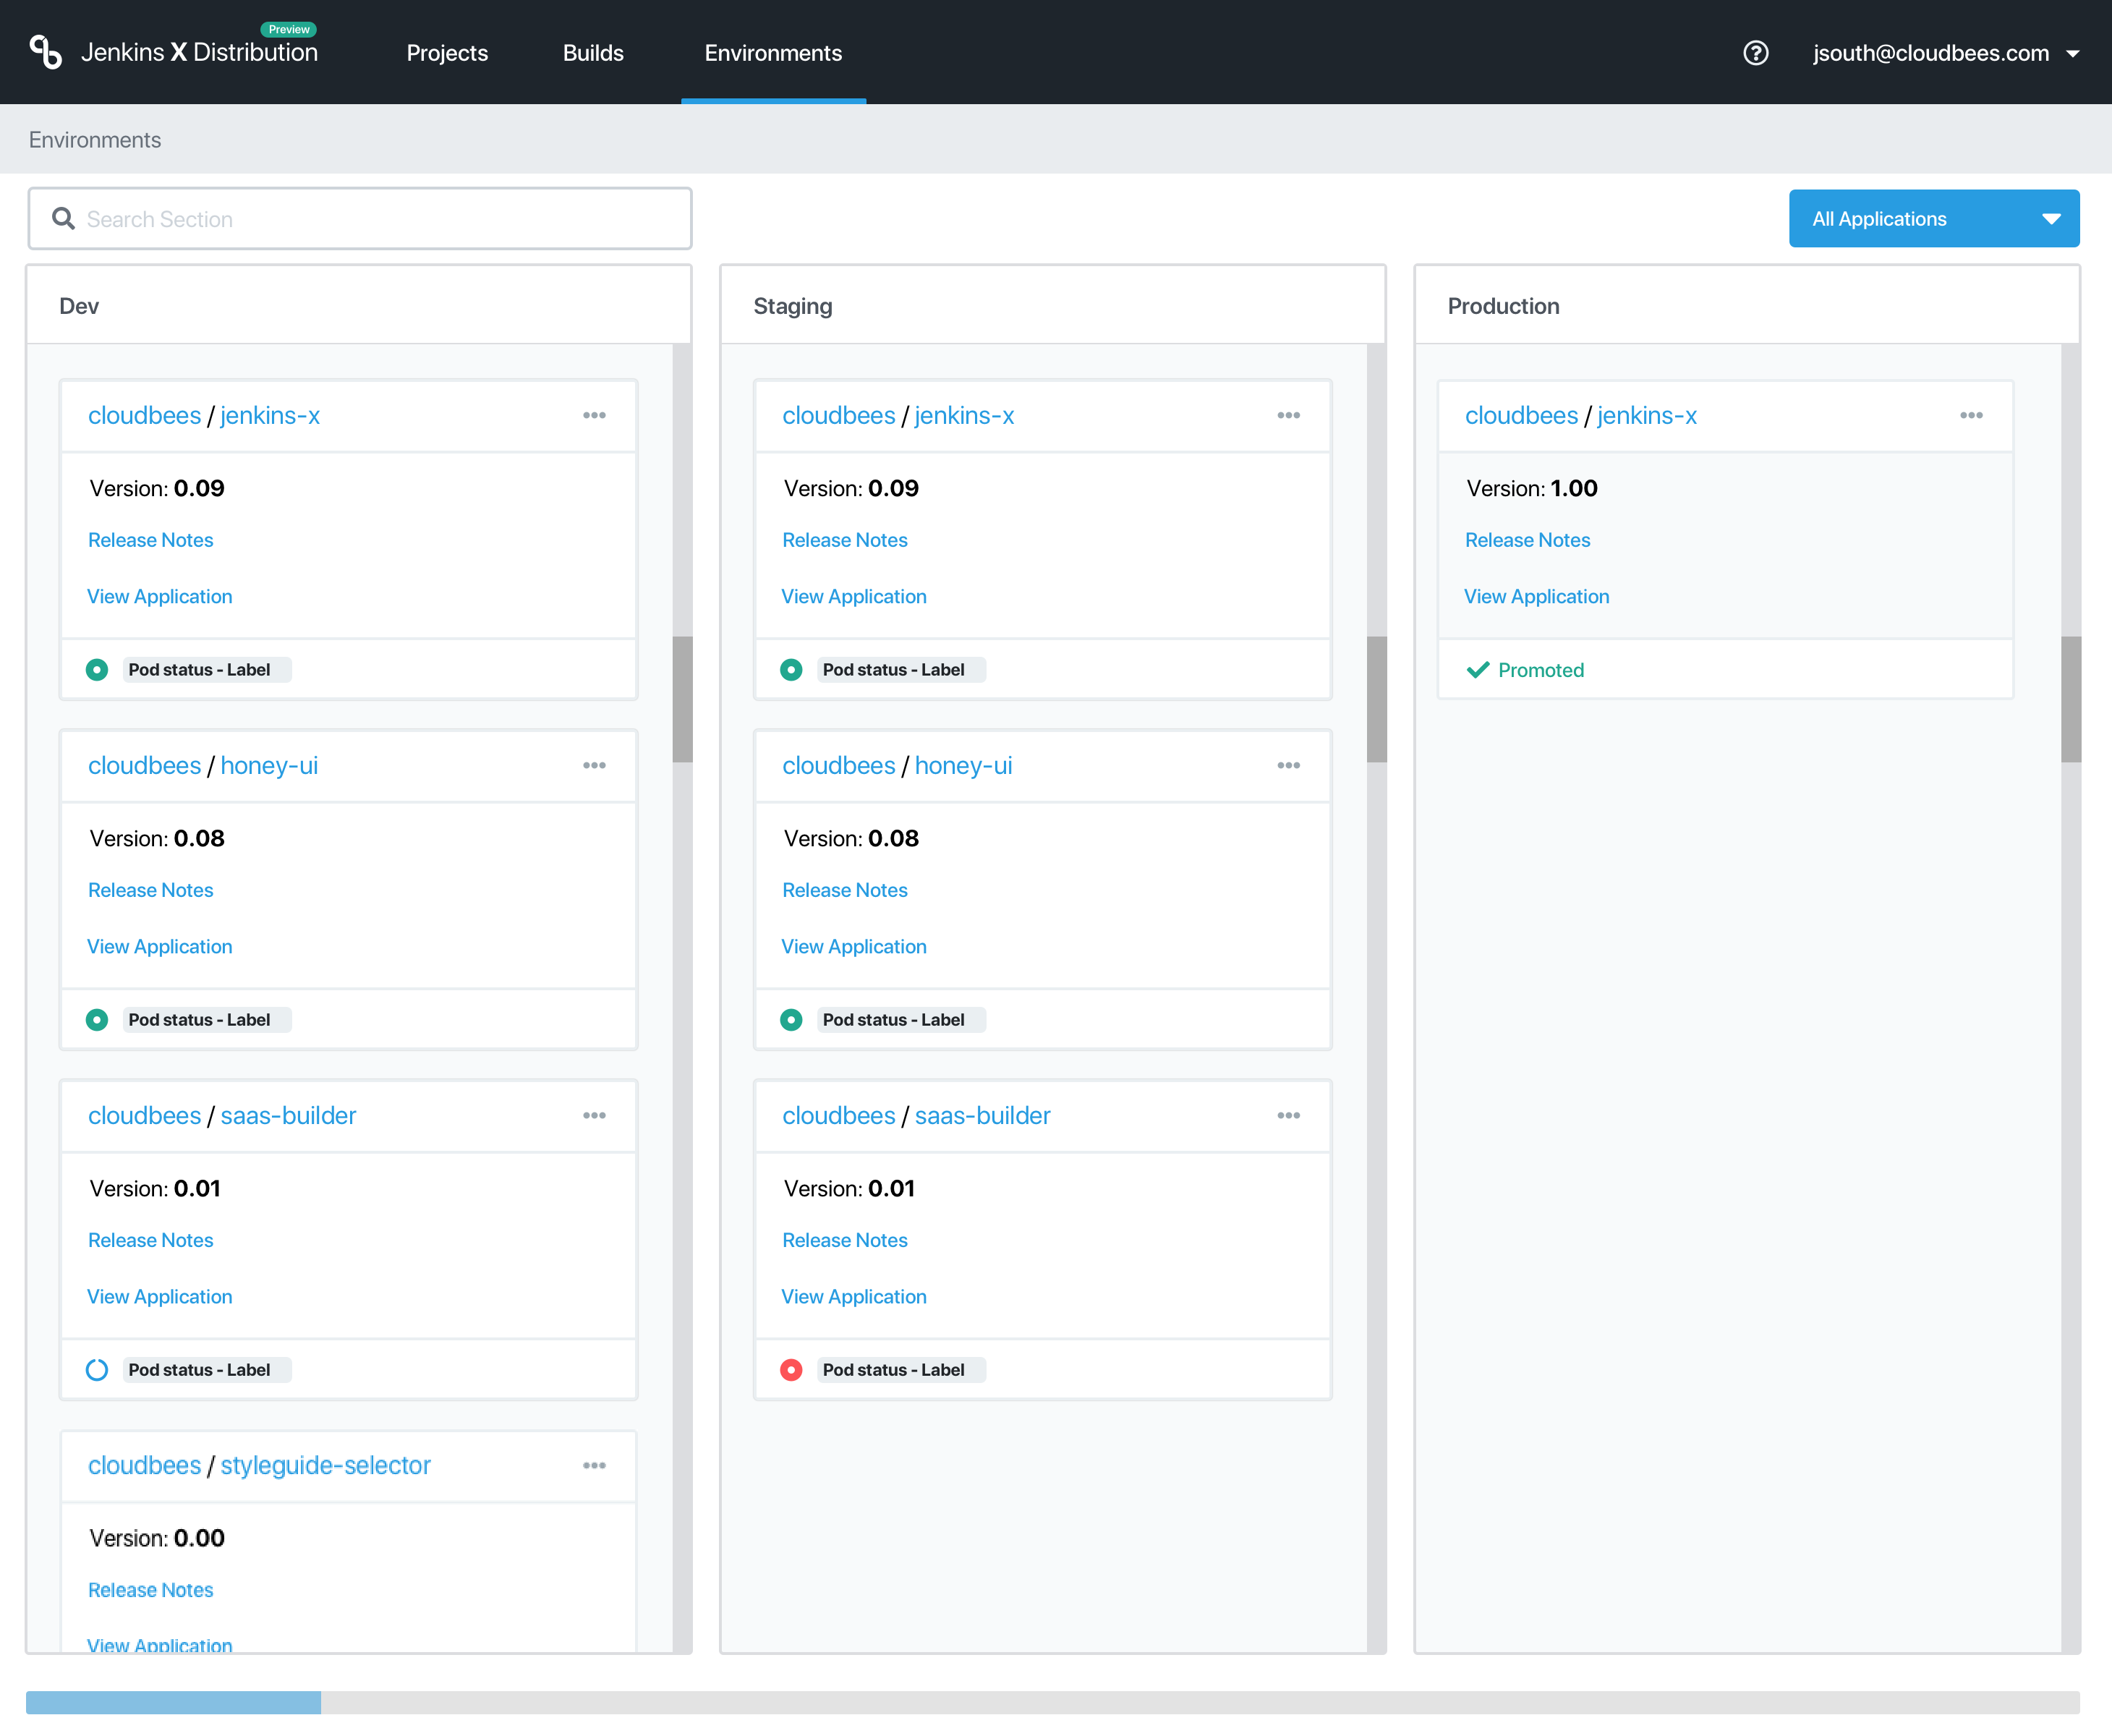Click View Application for Dev honey-ui
Screen dimensions: 2112x1736
160,946
